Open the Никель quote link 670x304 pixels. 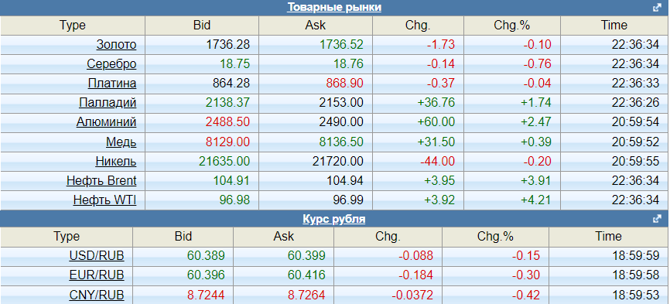point(116,162)
